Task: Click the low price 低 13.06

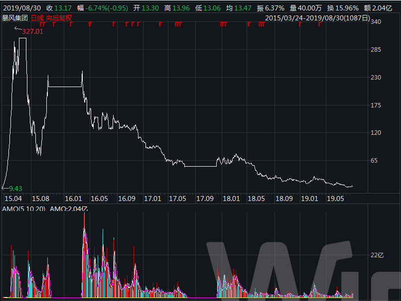Action: pyautogui.click(x=208, y=8)
